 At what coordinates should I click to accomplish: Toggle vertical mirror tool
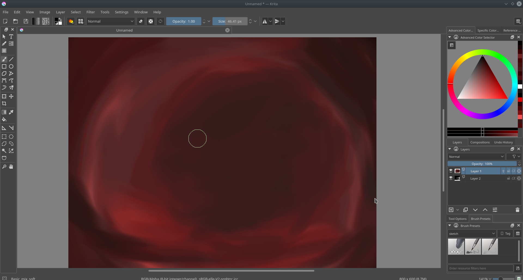click(x=277, y=21)
